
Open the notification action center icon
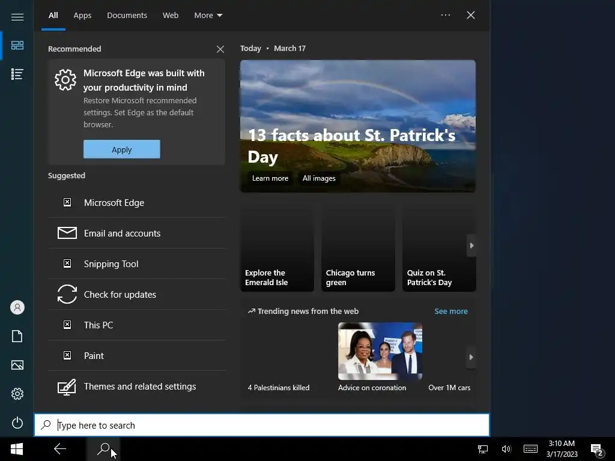click(x=596, y=450)
